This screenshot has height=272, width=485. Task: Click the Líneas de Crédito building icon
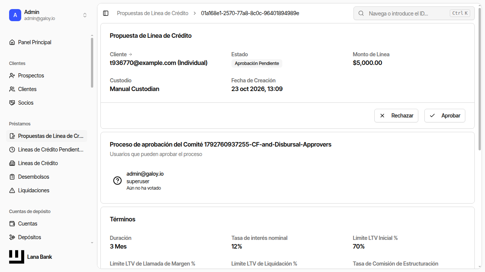coord(12,163)
